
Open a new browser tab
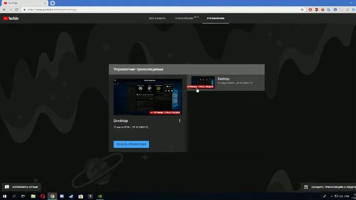(x=52, y=3)
